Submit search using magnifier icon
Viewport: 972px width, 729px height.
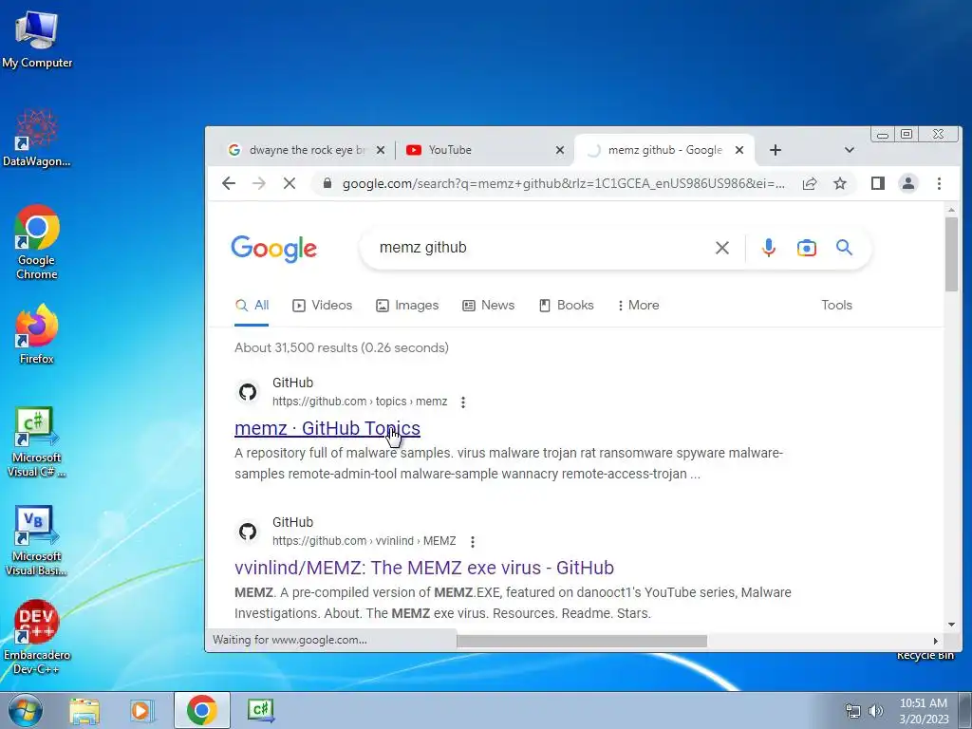tap(844, 248)
